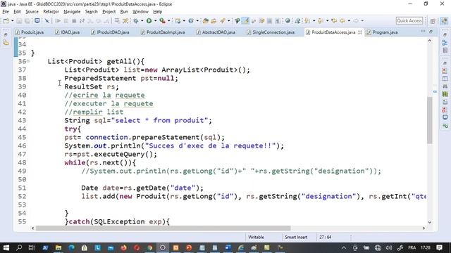
Task: Click the New file wizard icon
Action: coord(6,21)
